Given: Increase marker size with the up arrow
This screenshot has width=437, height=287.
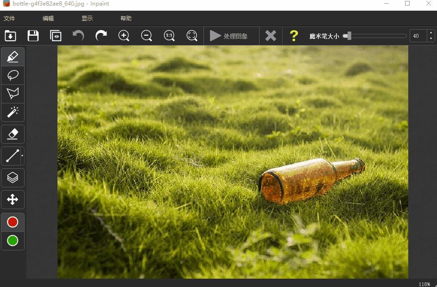Looking at the screenshot, I should [x=431, y=32].
